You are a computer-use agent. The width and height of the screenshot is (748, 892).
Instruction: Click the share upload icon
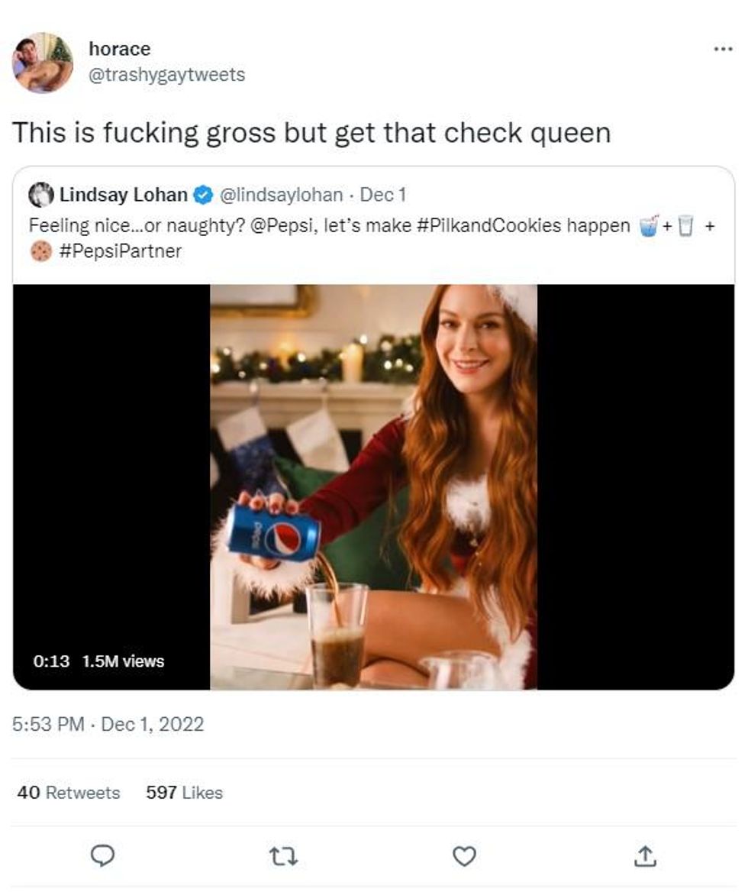pyautogui.click(x=645, y=857)
